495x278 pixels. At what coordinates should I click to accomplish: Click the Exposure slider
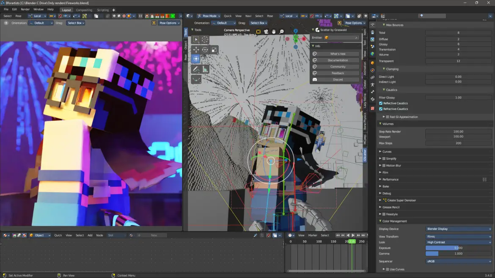(459, 248)
